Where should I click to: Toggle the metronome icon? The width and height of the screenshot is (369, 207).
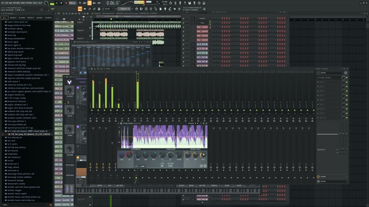coord(80,3)
